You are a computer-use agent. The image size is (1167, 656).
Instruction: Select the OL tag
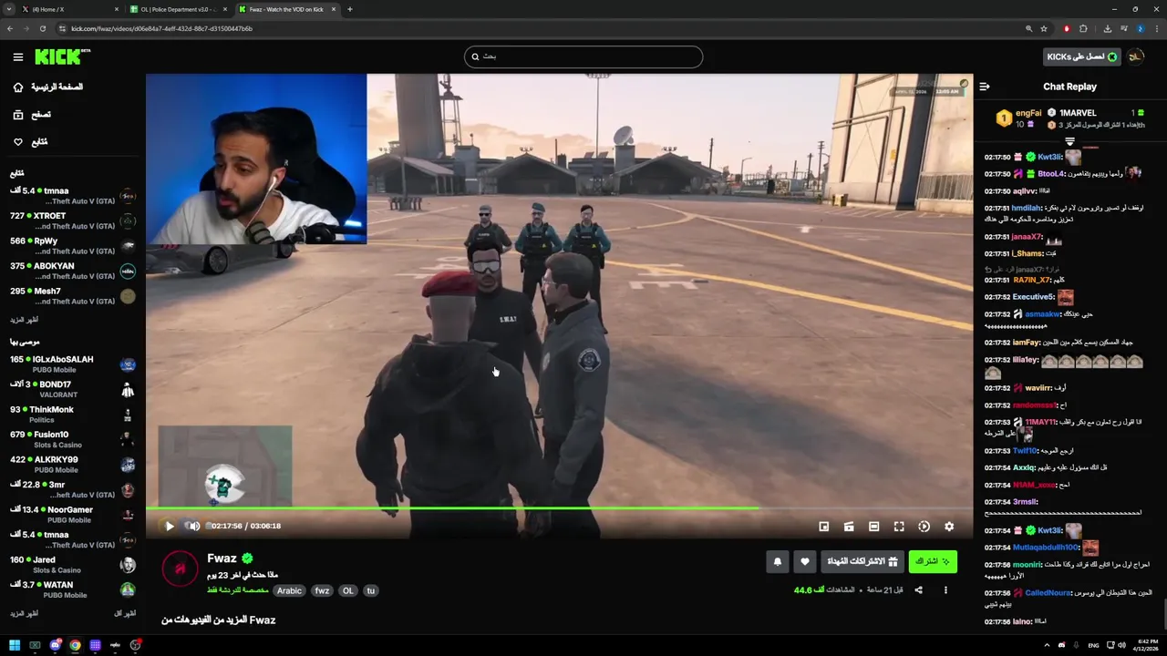coord(347,590)
